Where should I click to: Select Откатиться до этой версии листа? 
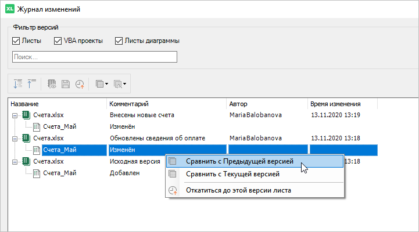tap(238, 190)
